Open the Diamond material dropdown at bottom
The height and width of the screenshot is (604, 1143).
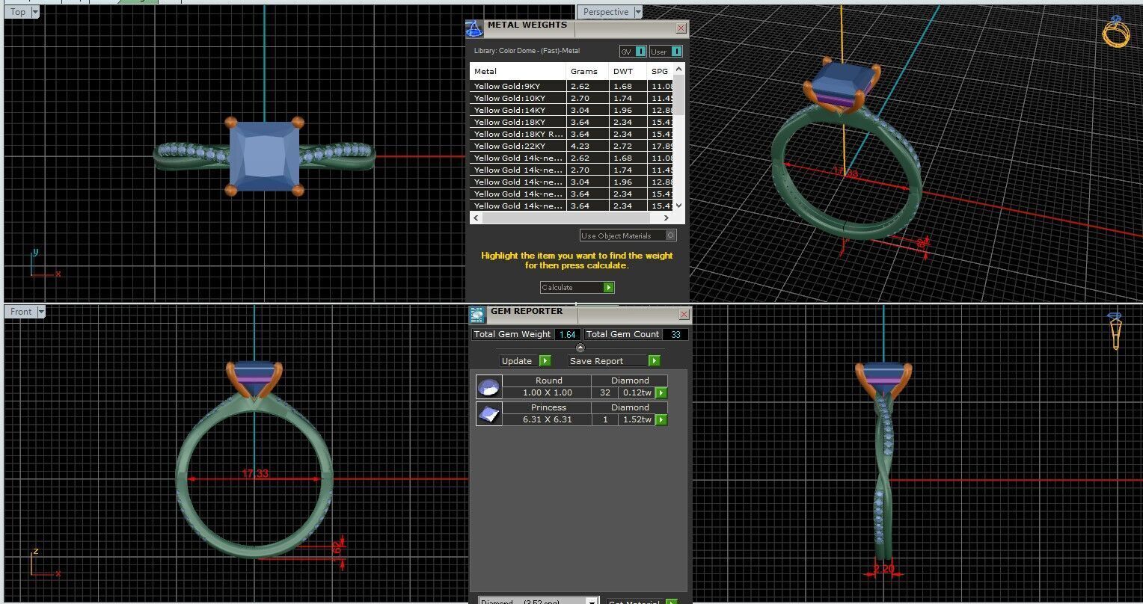592,602
